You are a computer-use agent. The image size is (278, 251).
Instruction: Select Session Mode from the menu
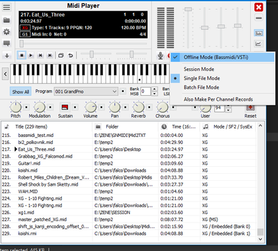pyautogui.click(x=222, y=69)
